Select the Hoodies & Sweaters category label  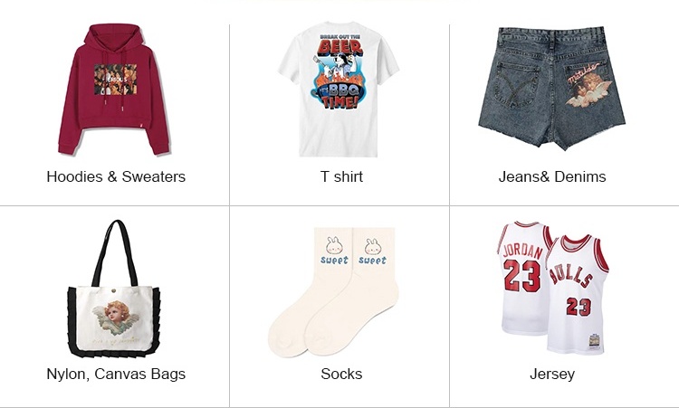pos(116,176)
